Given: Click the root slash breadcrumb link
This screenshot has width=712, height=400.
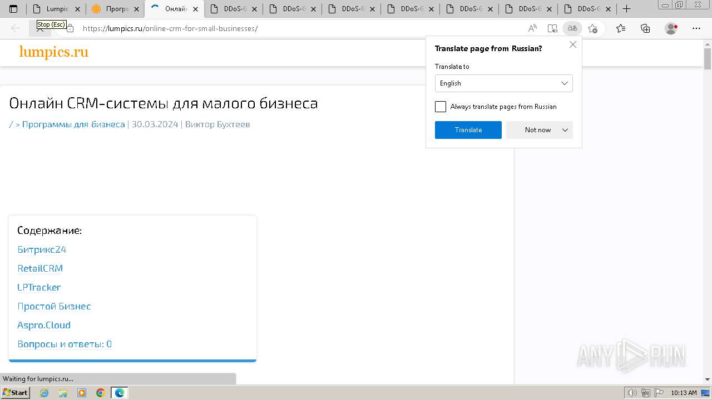Looking at the screenshot, I should (11, 124).
